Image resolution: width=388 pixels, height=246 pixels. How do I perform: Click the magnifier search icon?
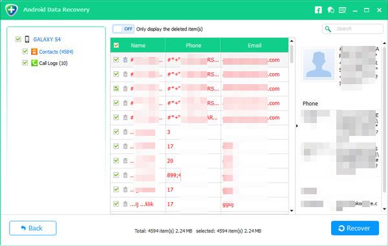click(328, 29)
